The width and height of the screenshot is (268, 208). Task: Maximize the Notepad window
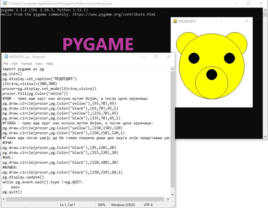coord(156,57)
